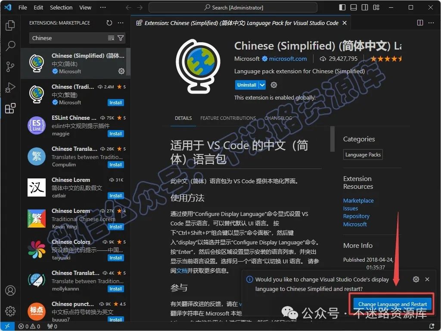Screen dimensions: 441x331
Task: Open the View menu
Action: (85, 8)
